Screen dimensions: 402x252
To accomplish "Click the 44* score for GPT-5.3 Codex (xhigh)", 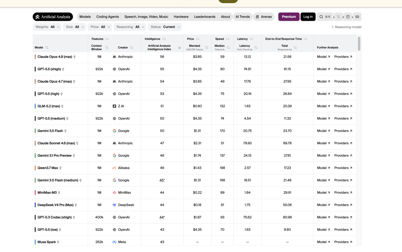I will [162, 217].
